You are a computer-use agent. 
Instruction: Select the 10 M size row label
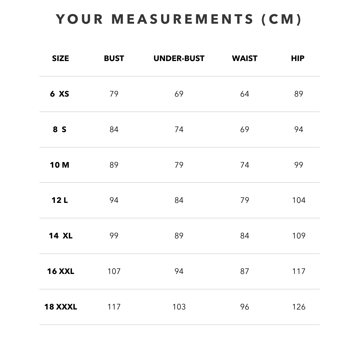[x=60, y=165]
